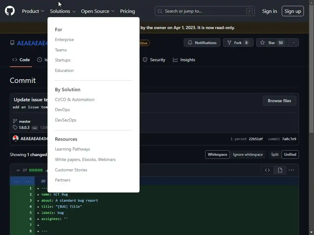Show source diff with the code icon

(x=267, y=170)
